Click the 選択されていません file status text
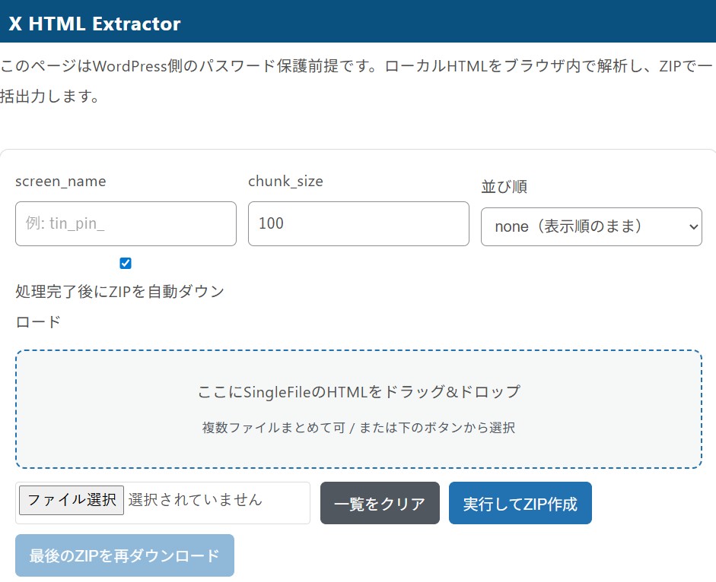716x582 pixels. [196, 500]
